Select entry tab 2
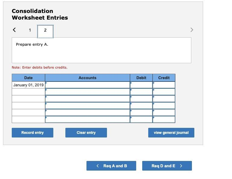232x179 pixels. tap(45, 32)
